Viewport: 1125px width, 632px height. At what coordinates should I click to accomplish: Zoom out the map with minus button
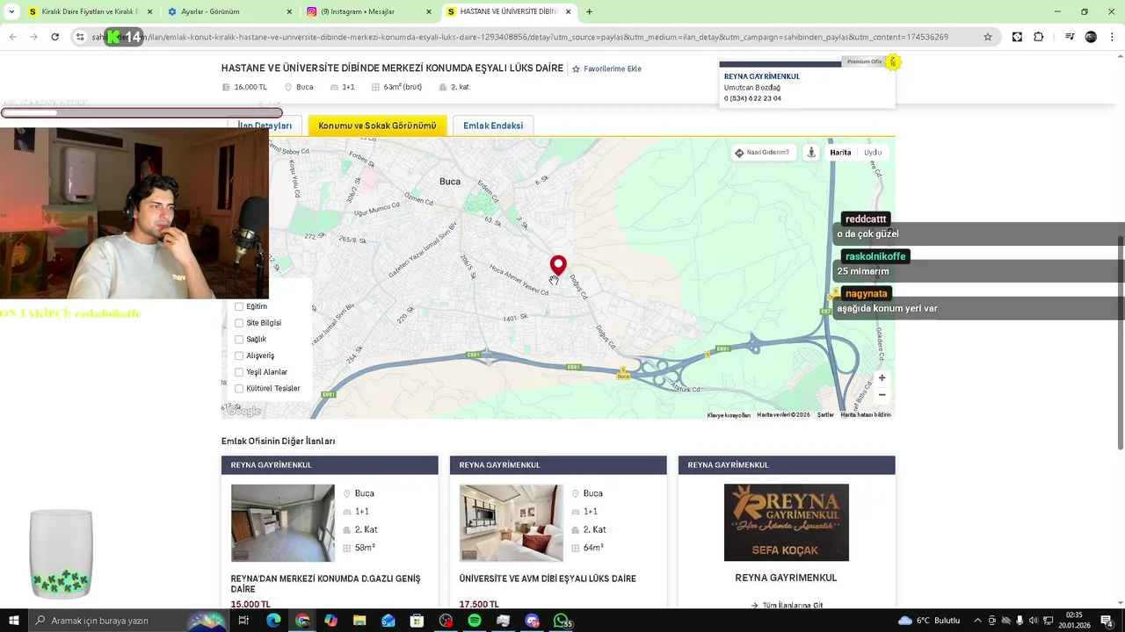(882, 395)
